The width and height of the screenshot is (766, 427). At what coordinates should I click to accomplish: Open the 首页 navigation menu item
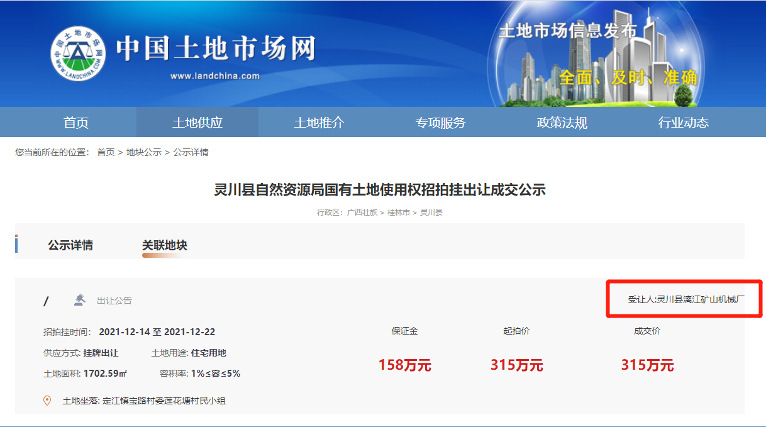(76, 123)
